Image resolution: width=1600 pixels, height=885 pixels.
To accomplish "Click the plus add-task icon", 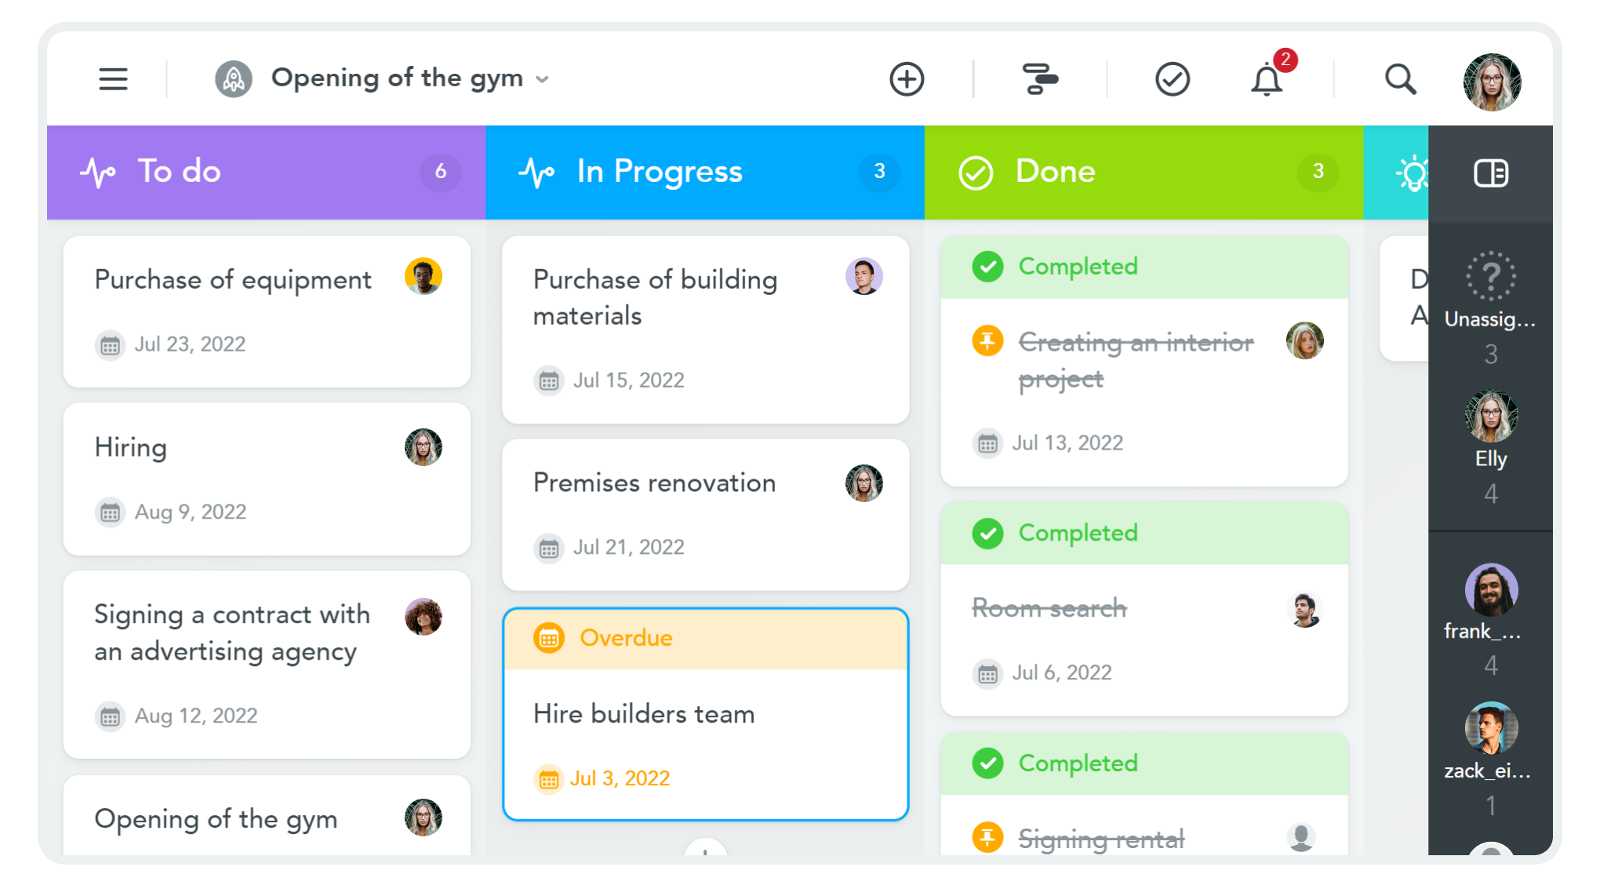I will [907, 79].
